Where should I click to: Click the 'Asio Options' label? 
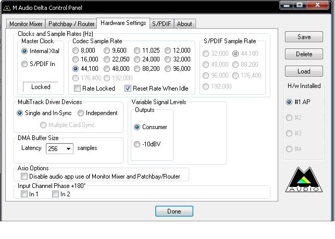[x=33, y=168]
